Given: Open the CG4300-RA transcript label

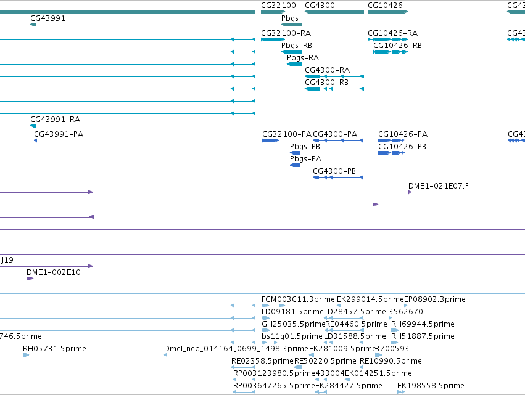Looking at the screenshot, I should [327, 70].
